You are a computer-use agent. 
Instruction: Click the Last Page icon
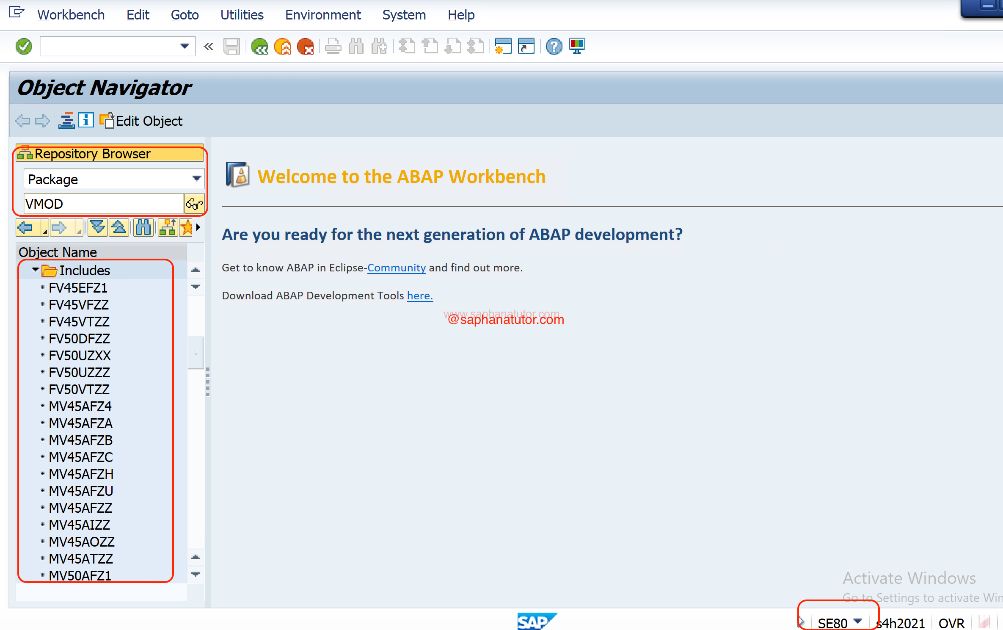pos(476,46)
